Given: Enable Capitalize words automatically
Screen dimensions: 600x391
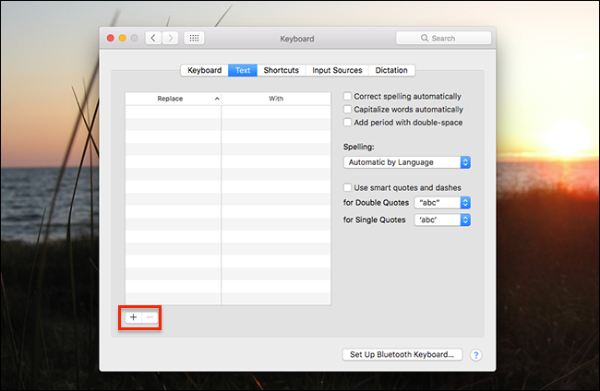Looking at the screenshot, I should 347,110.
